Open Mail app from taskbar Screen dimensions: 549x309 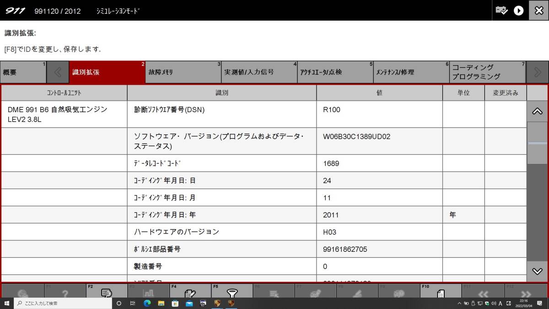(x=189, y=304)
